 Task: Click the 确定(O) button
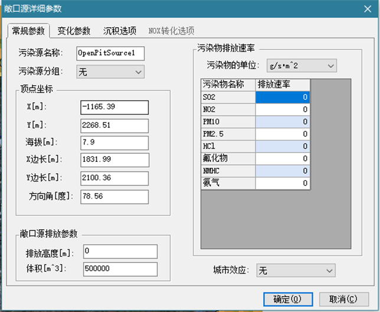pos(287,298)
